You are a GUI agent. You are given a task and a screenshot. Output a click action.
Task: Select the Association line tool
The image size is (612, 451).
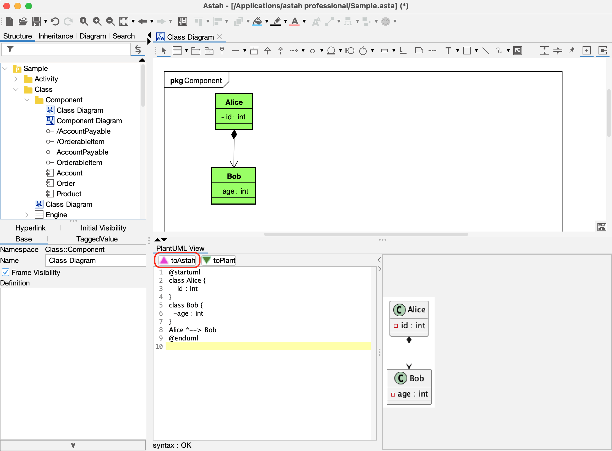pyautogui.click(x=235, y=51)
